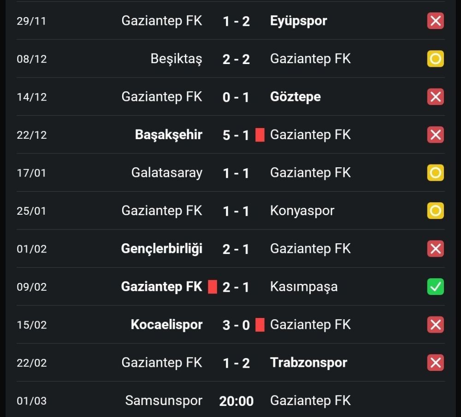Click loss icon on Başakşehir 5-1 row

click(435, 135)
